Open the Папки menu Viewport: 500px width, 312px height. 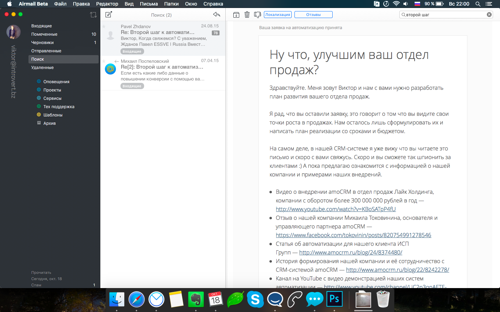tap(172, 4)
